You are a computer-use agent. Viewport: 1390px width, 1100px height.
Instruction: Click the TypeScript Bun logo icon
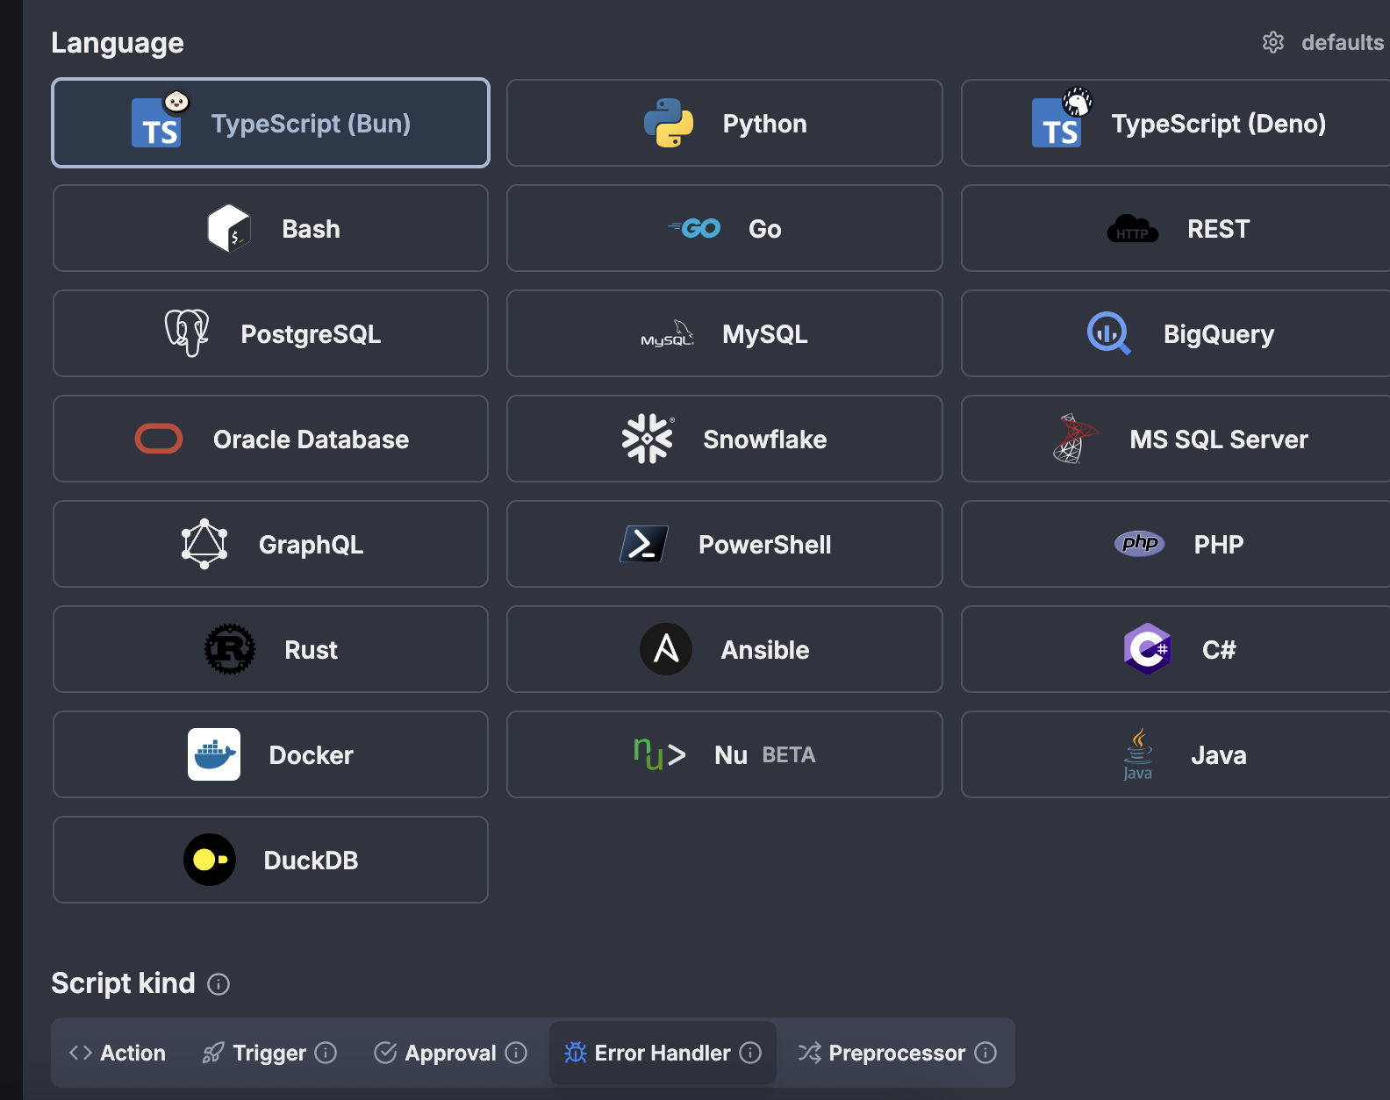click(x=159, y=121)
